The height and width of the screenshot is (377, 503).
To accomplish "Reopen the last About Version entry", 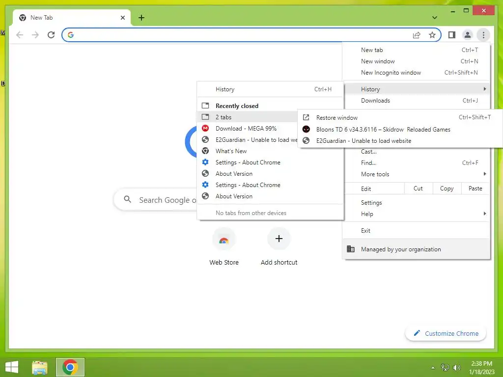I will (x=270, y=196).
